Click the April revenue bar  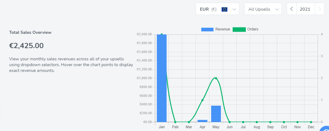203,121
